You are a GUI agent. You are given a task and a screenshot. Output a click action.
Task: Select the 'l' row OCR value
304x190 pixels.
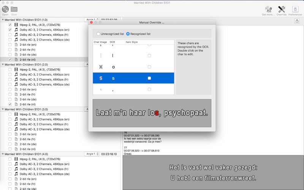[112, 55]
